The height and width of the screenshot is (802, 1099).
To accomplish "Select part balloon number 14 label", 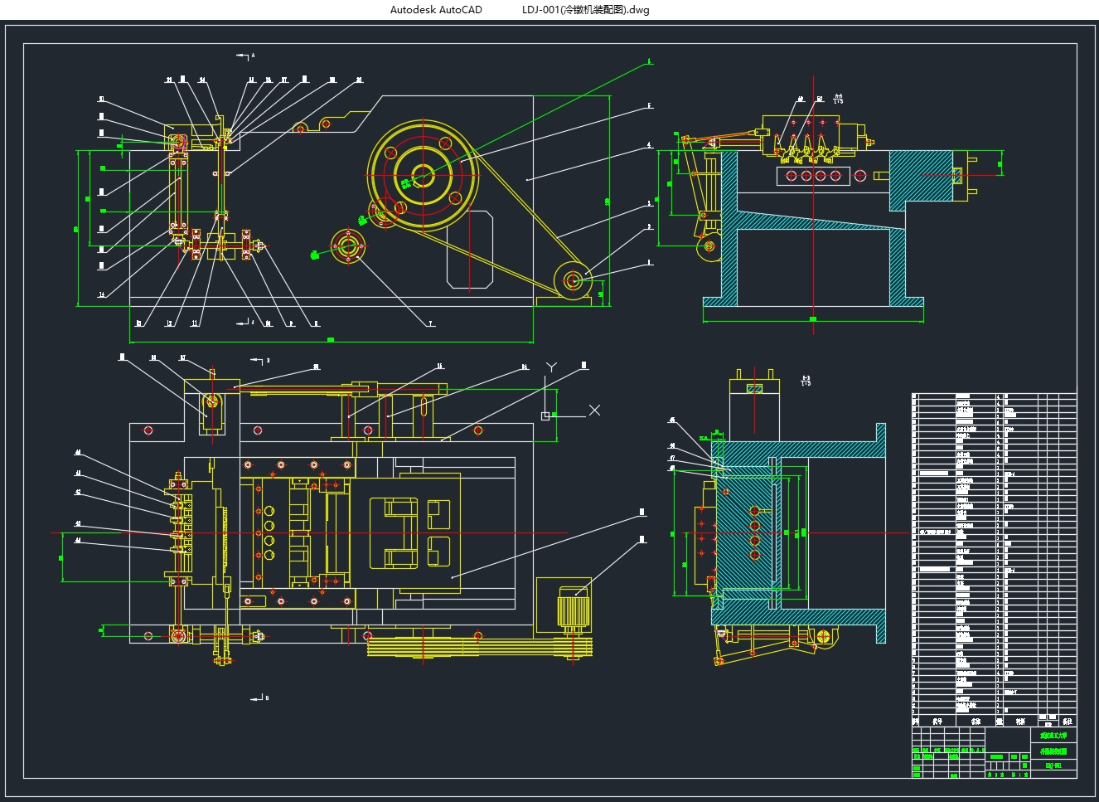I will (x=102, y=294).
